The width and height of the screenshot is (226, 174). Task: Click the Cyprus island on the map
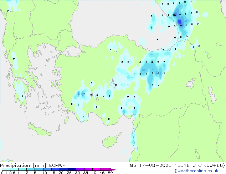pyautogui.click(x=111, y=141)
